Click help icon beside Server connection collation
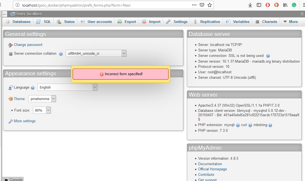 (61, 54)
